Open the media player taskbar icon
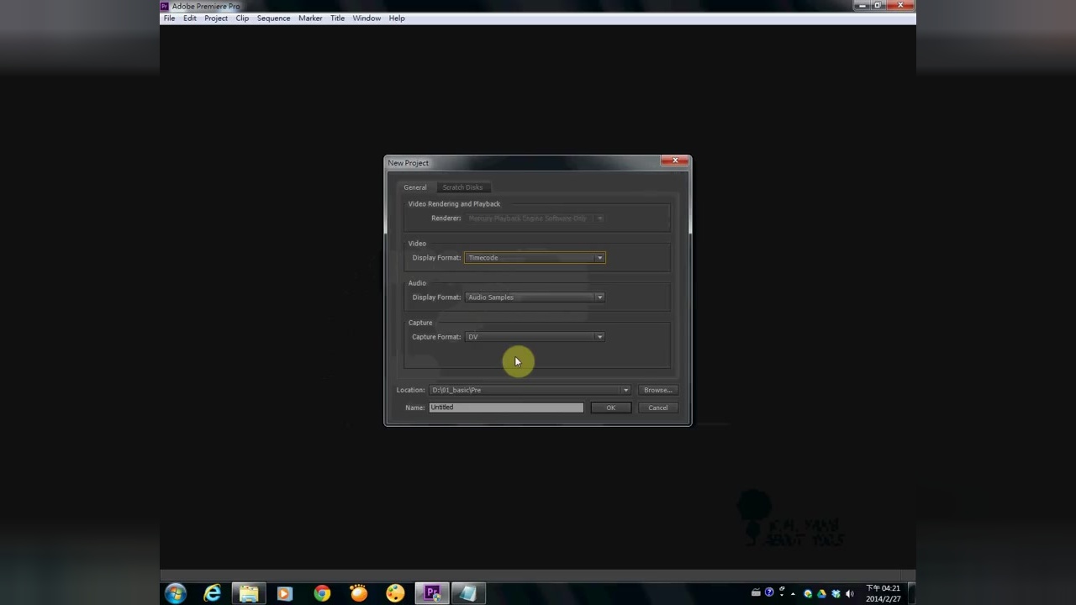 point(284,593)
